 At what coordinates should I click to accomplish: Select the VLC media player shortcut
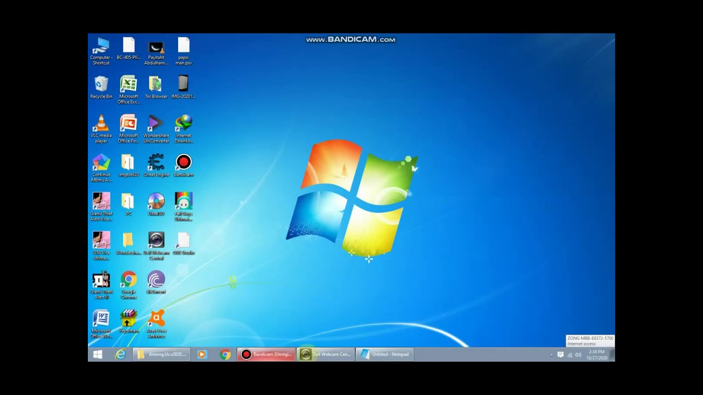click(101, 129)
